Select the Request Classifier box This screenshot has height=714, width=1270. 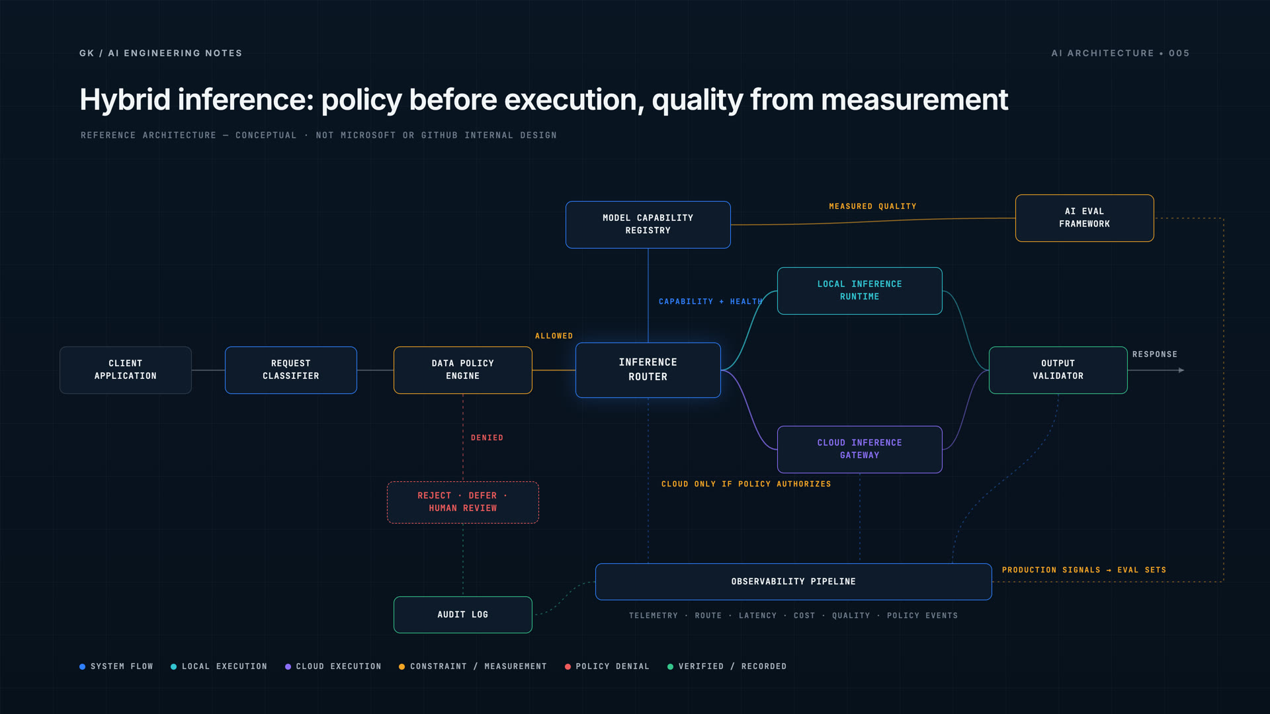291,370
